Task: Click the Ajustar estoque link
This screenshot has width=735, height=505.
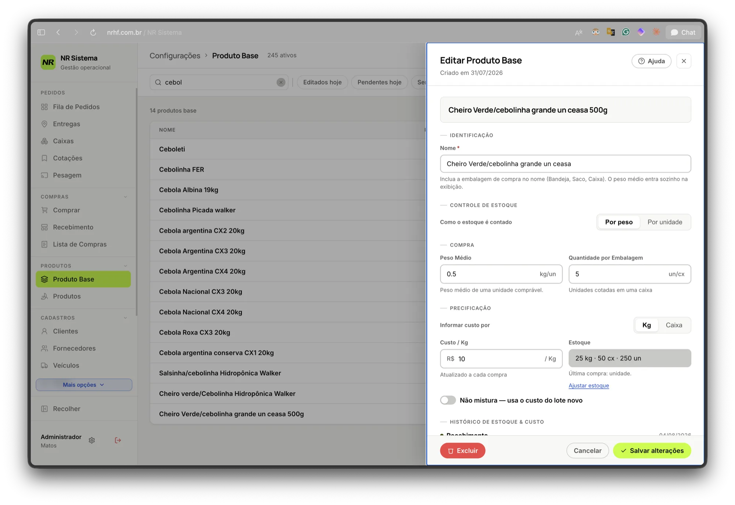Action: (589, 386)
